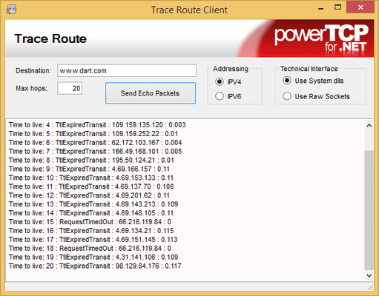Viewport: 379px width, 296px height.
Task: Select the Time to live 15 RequestTimedOut line
Action: click(x=90, y=222)
